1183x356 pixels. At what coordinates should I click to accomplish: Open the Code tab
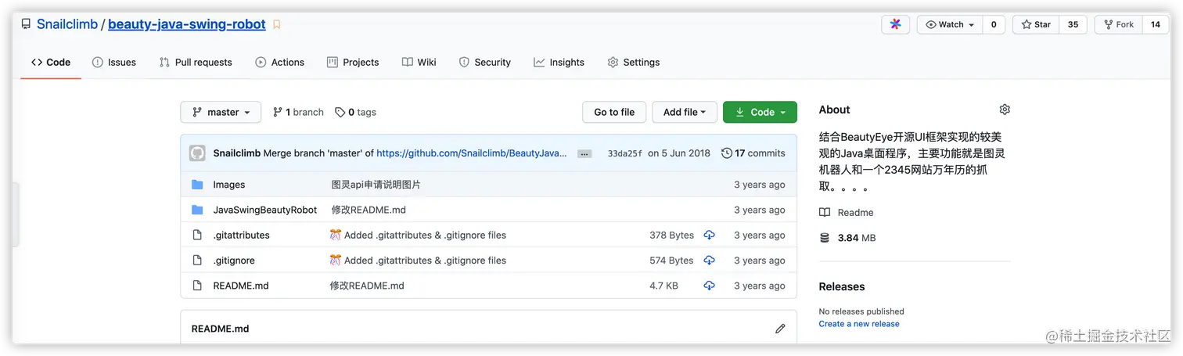click(x=51, y=62)
